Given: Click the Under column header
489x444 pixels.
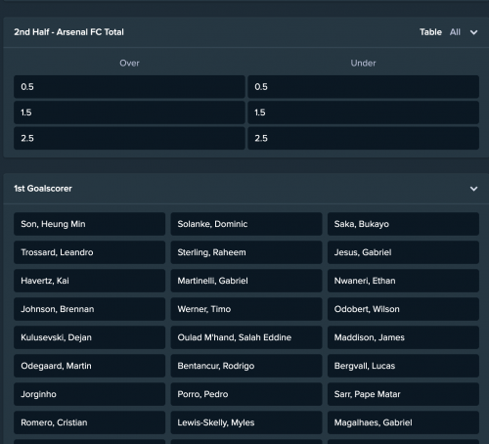Looking at the screenshot, I should 363,63.
